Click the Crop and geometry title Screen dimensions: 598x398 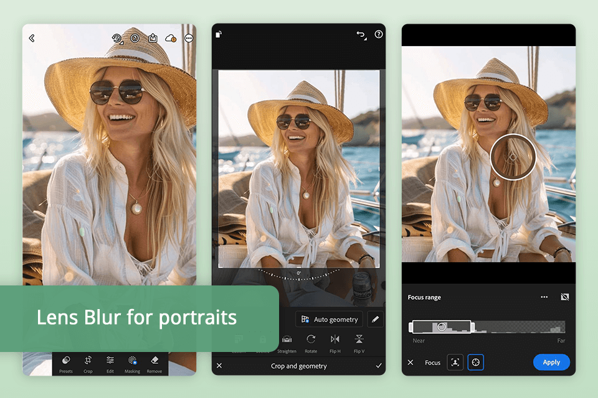pyautogui.click(x=298, y=366)
